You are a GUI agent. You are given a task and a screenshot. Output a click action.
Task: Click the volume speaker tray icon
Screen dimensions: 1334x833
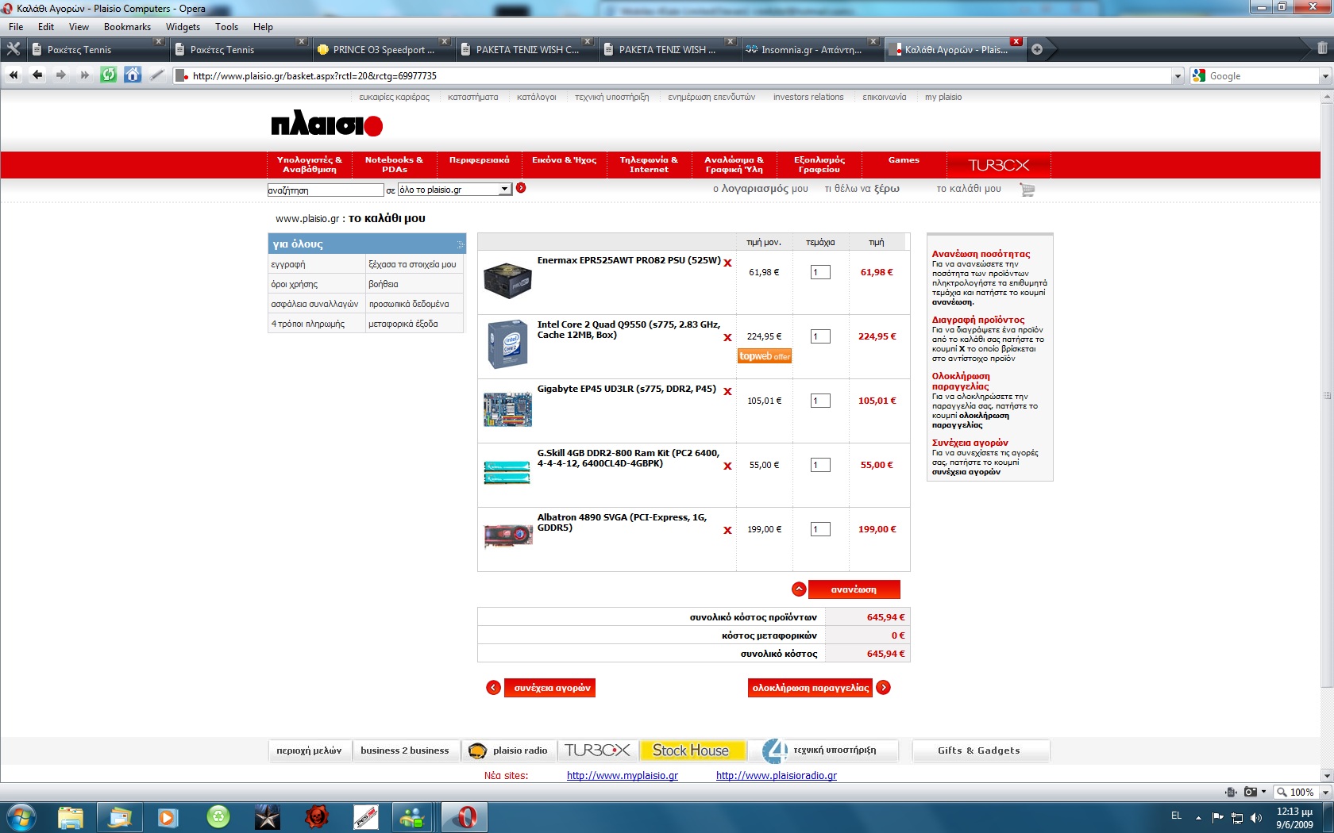pos(1255,817)
